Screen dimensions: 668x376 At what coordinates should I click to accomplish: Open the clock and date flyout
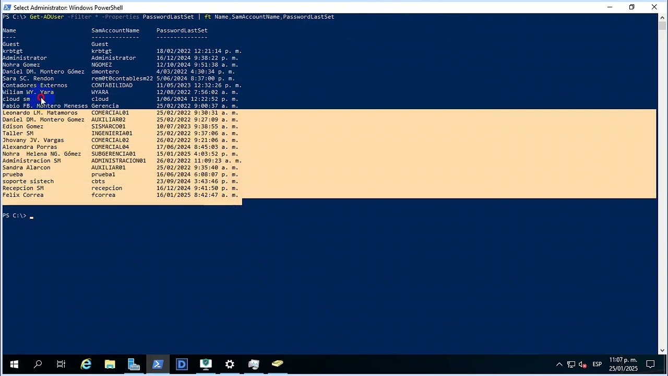click(x=623, y=364)
